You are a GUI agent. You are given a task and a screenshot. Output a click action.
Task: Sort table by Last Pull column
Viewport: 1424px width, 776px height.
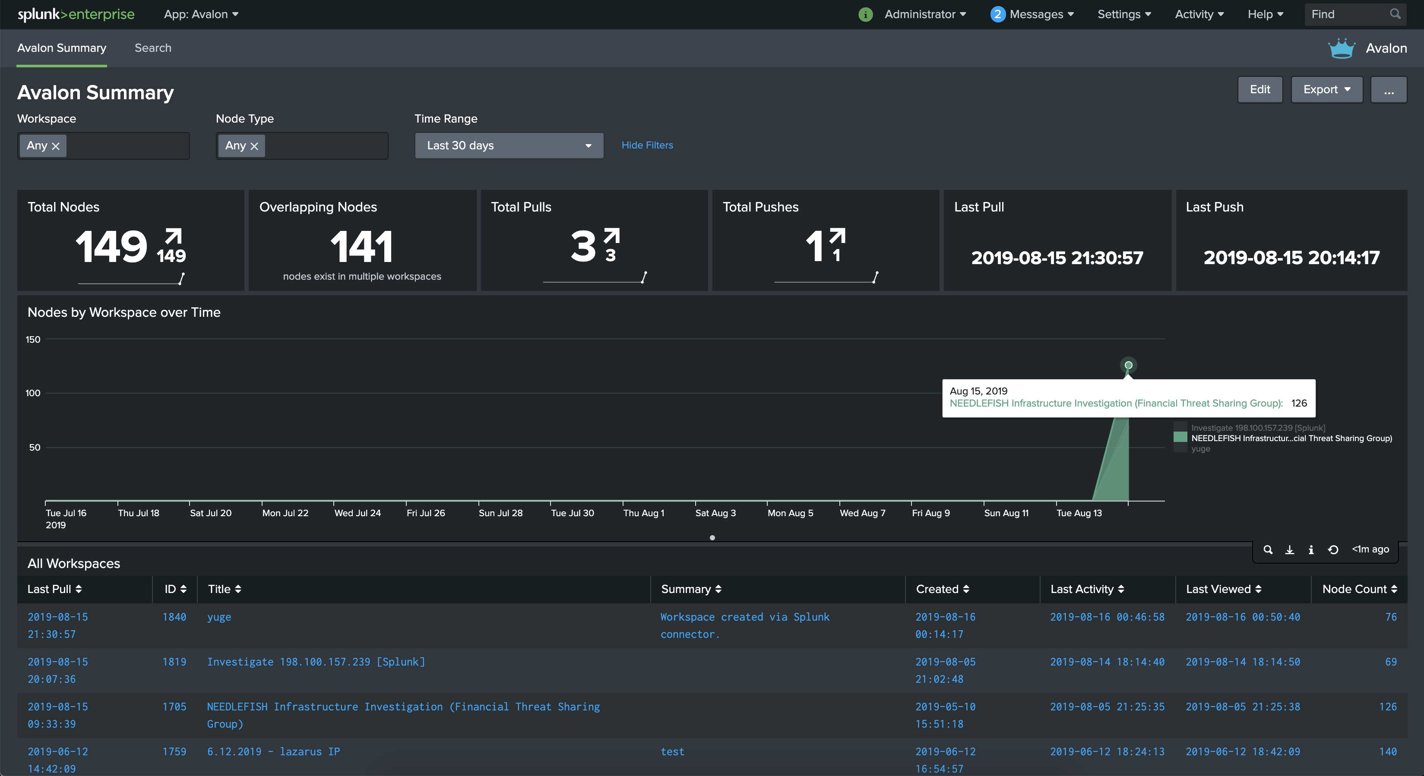click(x=55, y=589)
